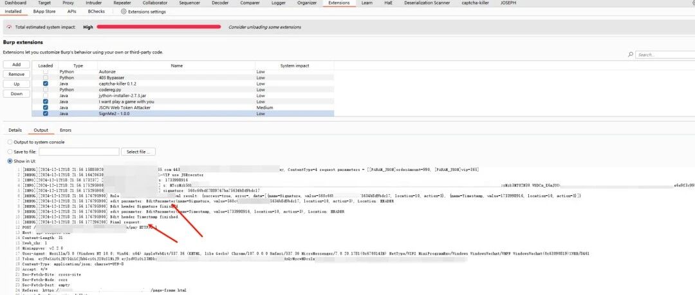Open the Organizer tab
Viewport: 695px width, 295px height.
[x=307, y=3]
